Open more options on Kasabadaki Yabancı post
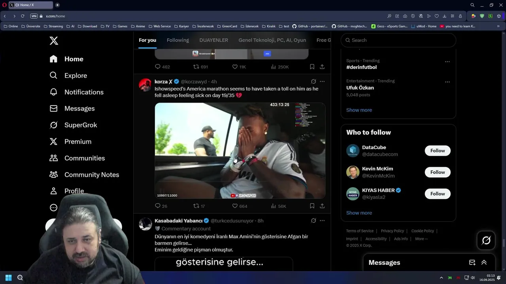Viewport: 506px width, 284px height. [322, 221]
